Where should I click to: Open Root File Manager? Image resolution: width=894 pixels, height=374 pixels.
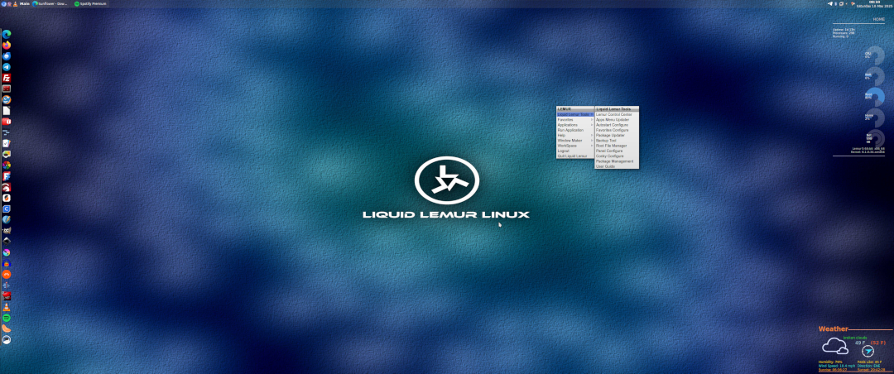pyautogui.click(x=617, y=146)
